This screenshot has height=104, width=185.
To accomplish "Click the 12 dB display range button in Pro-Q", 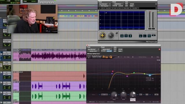I will point(158,60).
